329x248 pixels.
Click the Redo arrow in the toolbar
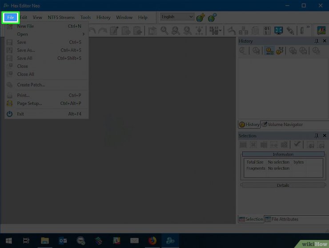click(x=103, y=31)
